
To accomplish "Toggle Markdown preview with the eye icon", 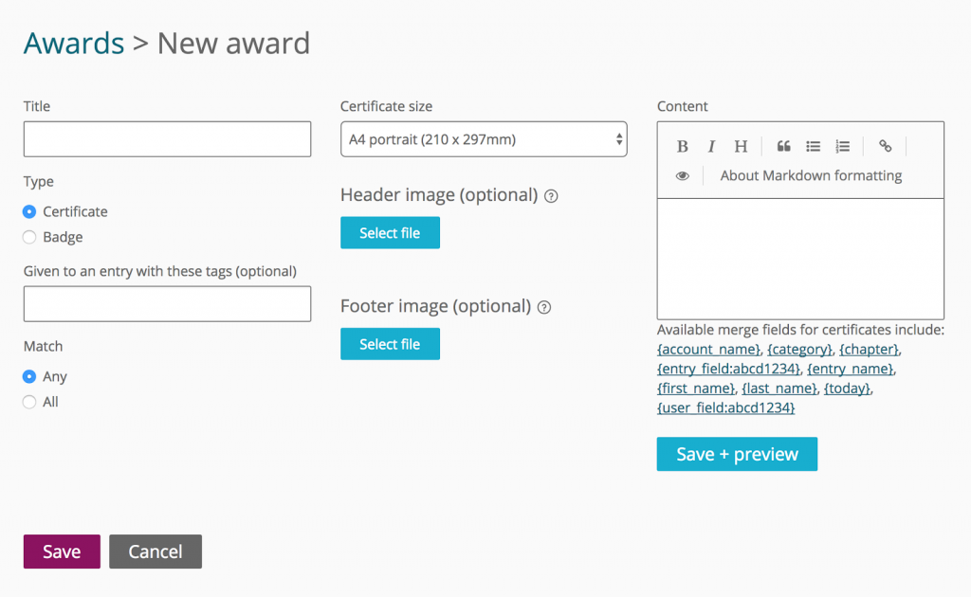I will tap(682, 175).
